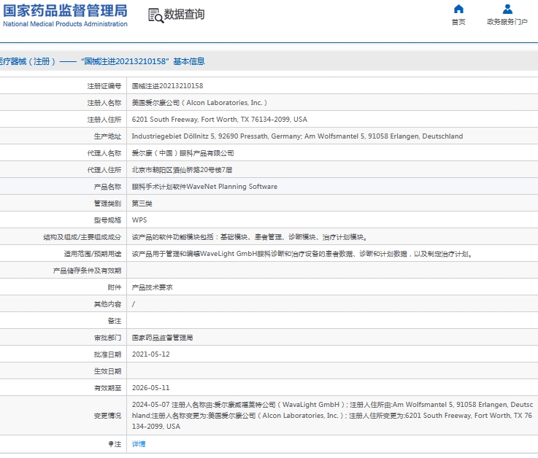The width and height of the screenshot is (538, 458).
Task: Click the 首页 text label
Action: click(x=458, y=22)
